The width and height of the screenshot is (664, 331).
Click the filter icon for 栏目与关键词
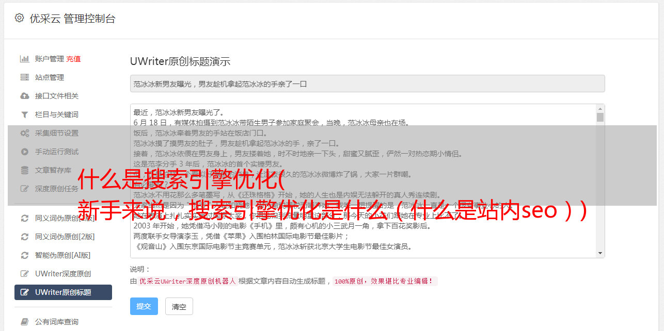coord(24,114)
